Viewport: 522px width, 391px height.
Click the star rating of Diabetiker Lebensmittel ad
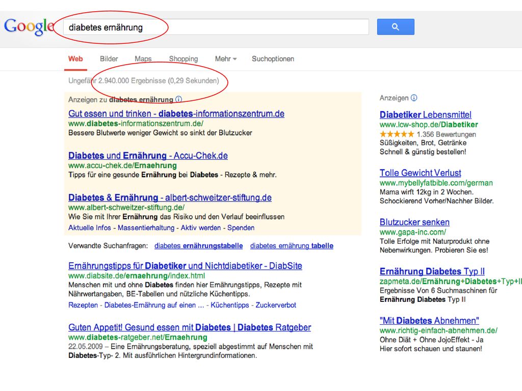[x=397, y=134]
